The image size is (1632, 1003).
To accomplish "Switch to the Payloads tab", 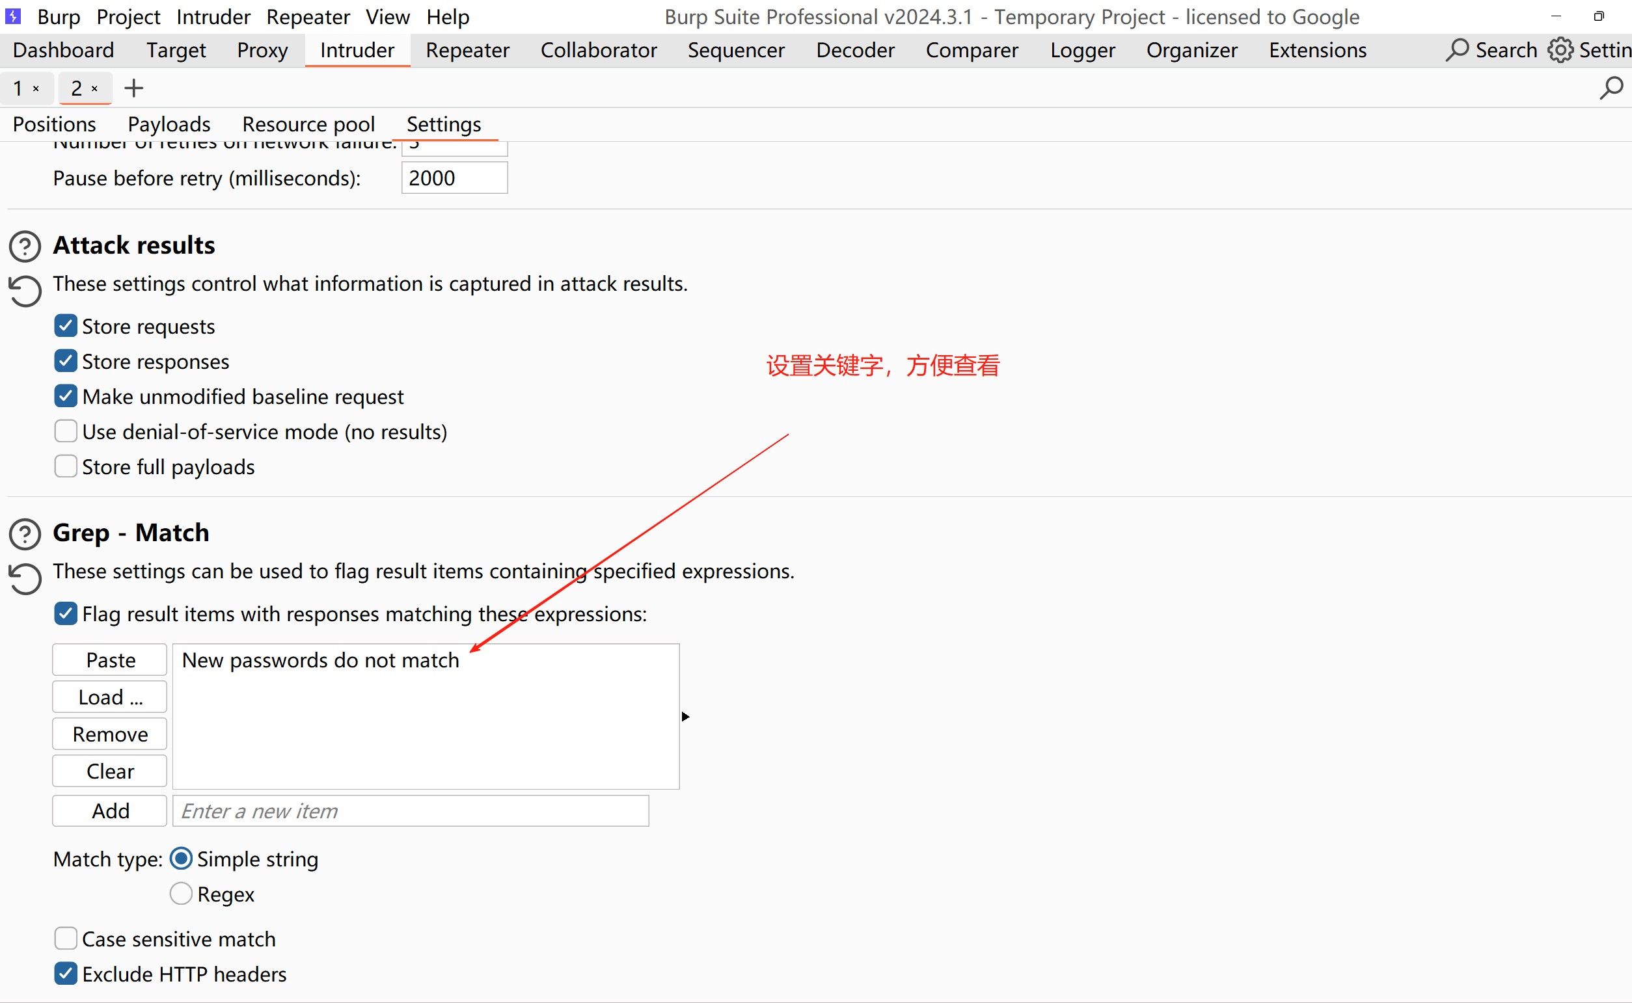I will coord(169,124).
